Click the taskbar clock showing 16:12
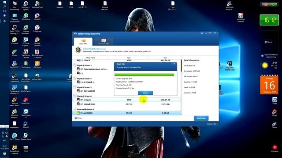The image size is (282, 158). (x=4, y=147)
